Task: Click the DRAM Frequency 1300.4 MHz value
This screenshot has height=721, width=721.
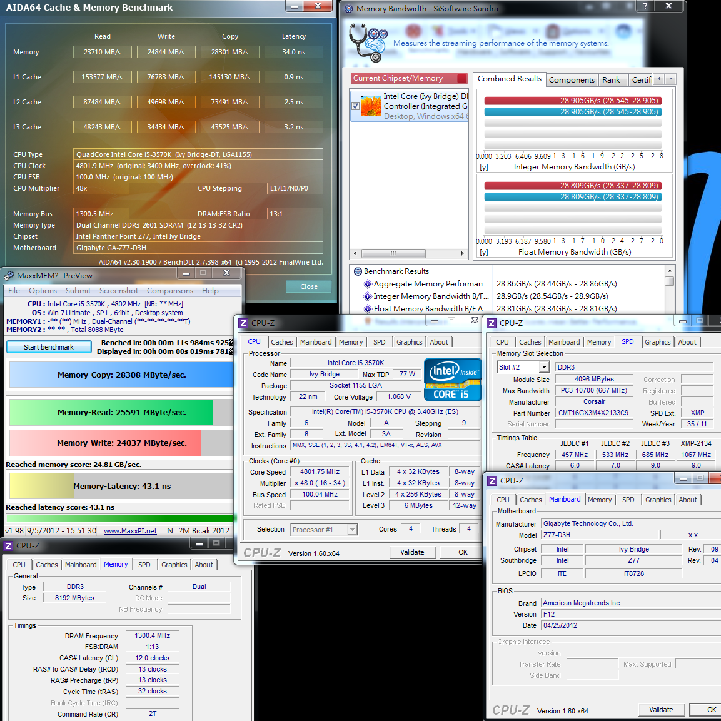Action: click(x=152, y=635)
